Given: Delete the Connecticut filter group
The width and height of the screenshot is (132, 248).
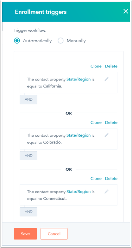Looking at the screenshot, I should click(111, 178).
